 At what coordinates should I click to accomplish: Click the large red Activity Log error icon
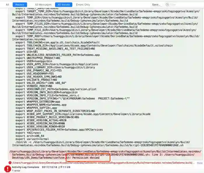(8, 169)
